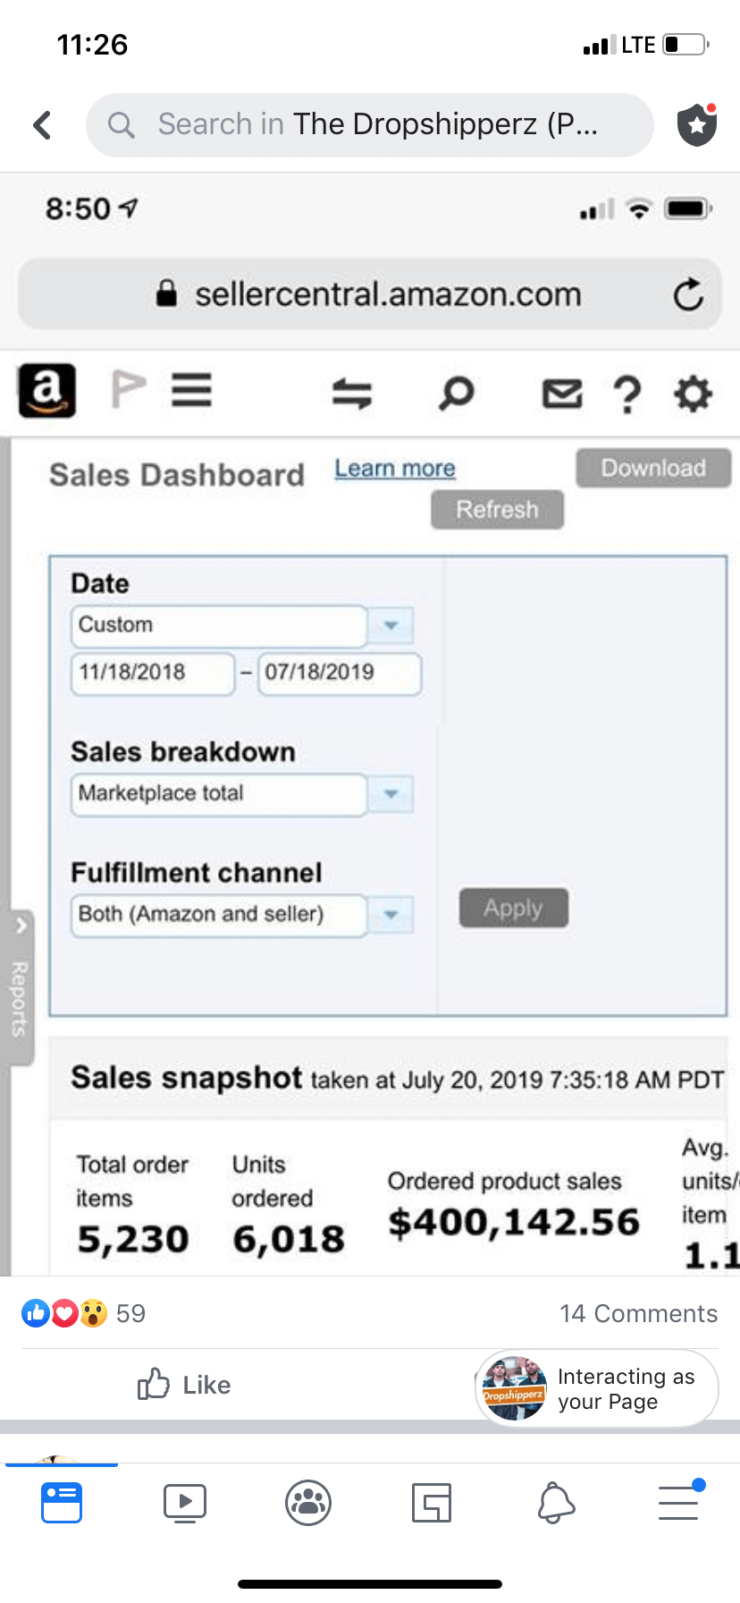Image resolution: width=740 pixels, height=1603 pixels.
Task: Follow the Learn more link
Action: 395,469
